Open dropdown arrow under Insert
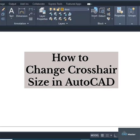 (x=94, y=18)
